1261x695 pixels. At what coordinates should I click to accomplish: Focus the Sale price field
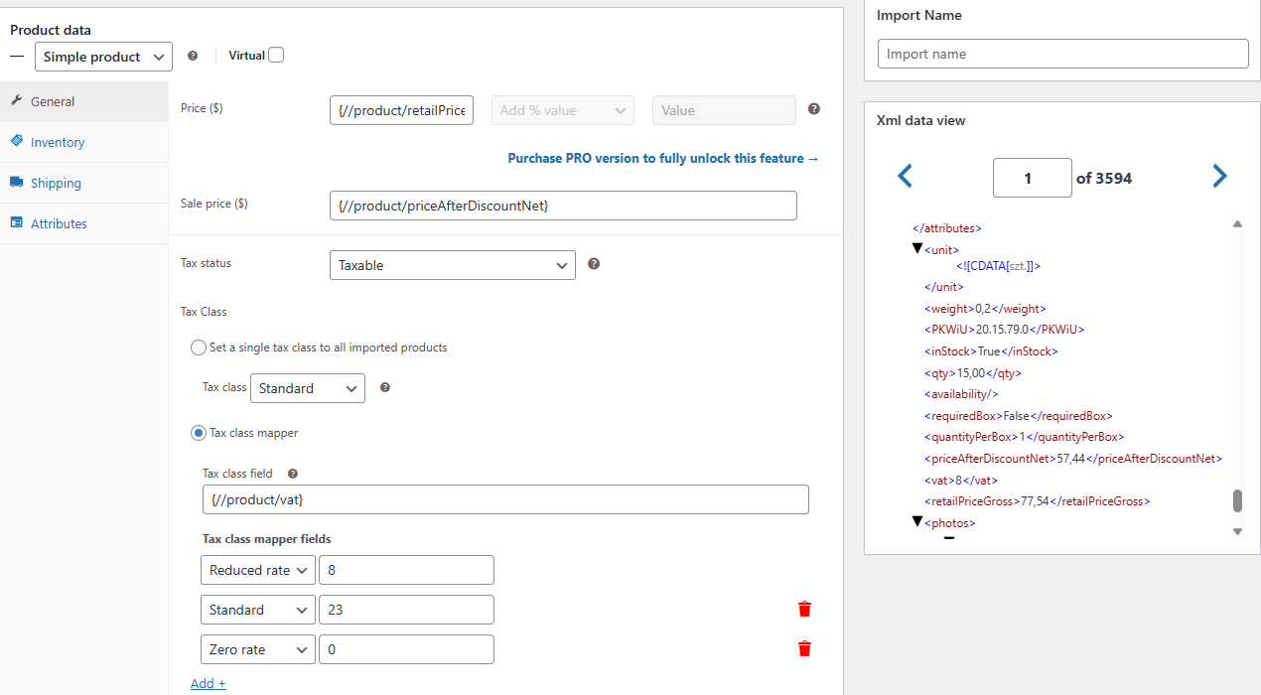563,206
